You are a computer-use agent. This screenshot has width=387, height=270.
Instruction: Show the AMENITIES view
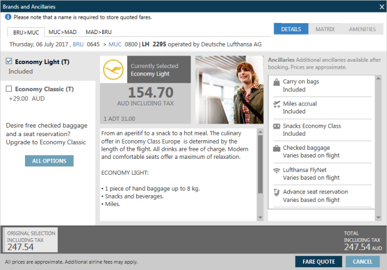(362, 29)
